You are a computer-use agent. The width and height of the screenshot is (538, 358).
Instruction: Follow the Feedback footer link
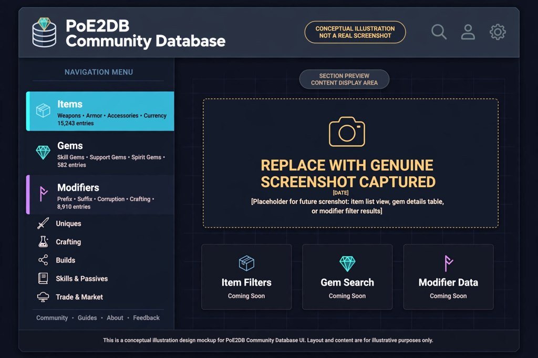pos(146,318)
